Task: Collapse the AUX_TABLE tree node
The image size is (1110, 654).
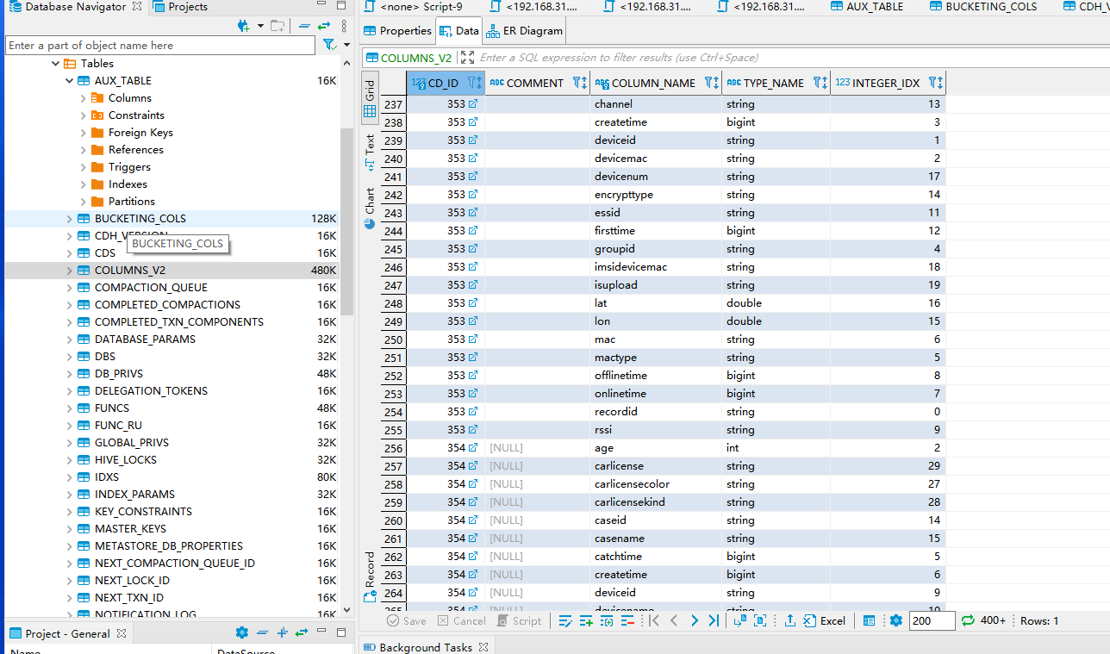Action: [70, 81]
